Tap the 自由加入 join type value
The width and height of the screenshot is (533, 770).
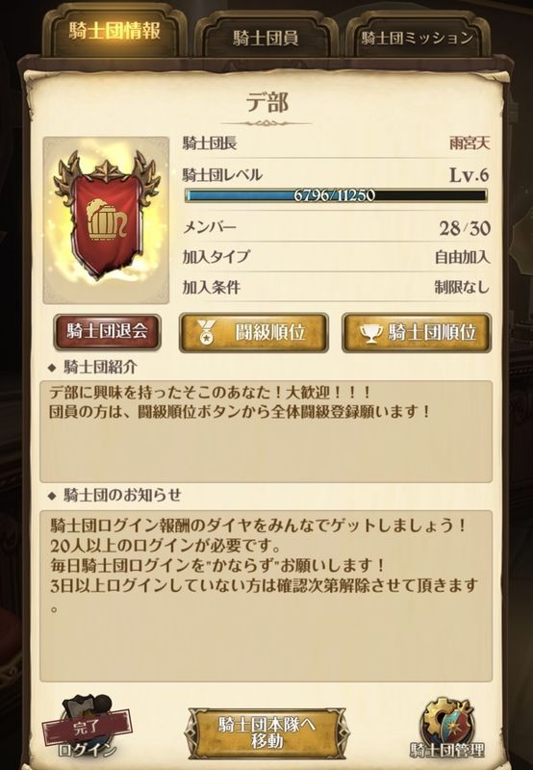[462, 256]
